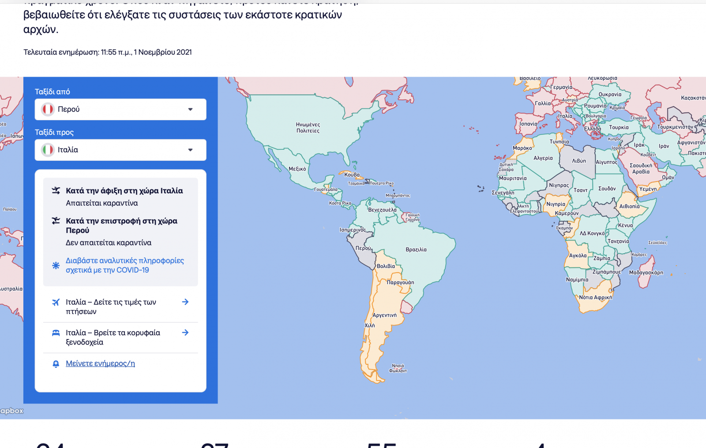Expand the 'Ταξίδι προς' dropdown arrow
Viewport: 706px width, 448px height.
click(x=190, y=150)
